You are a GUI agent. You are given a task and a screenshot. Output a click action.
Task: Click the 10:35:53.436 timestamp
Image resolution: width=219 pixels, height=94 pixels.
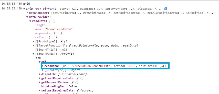pos(12,4)
